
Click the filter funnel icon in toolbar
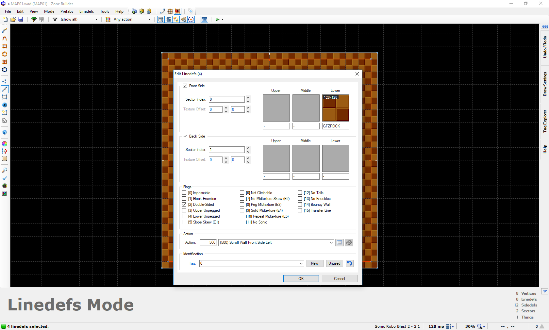pos(55,19)
